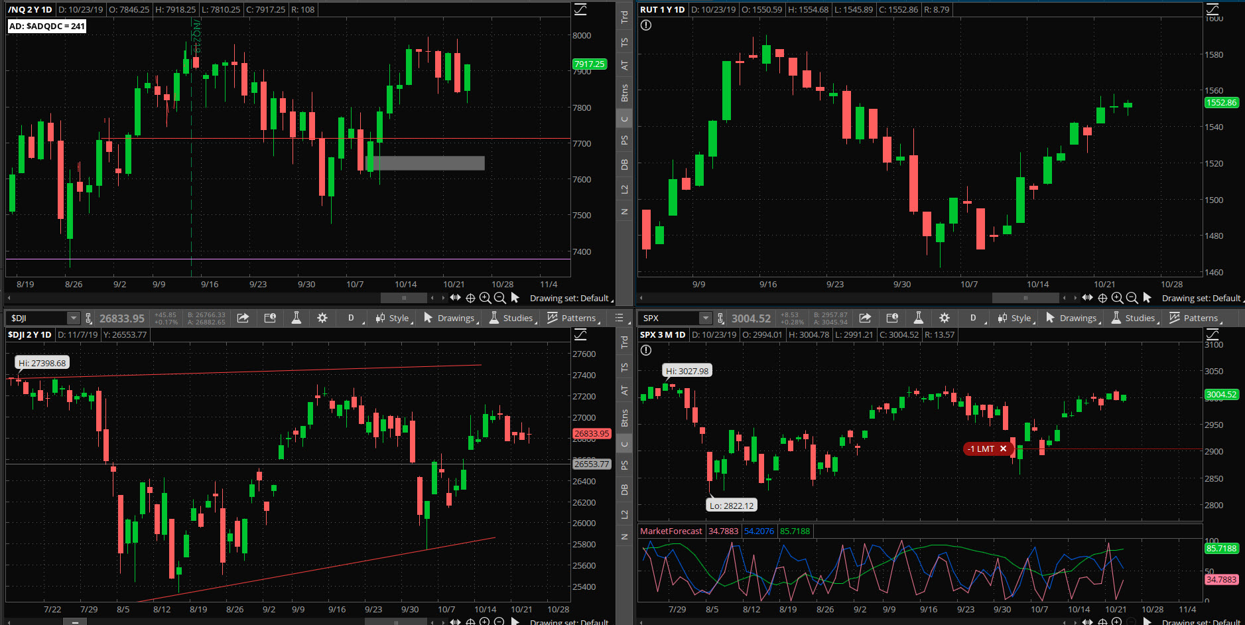
Task: Toggle the Trd sidebar button beside /NQ chart
Action: tap(624, 17)
